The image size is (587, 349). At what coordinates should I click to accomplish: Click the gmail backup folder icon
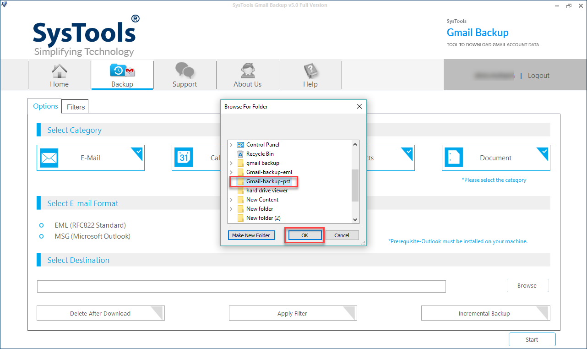[x=240, y=163]
